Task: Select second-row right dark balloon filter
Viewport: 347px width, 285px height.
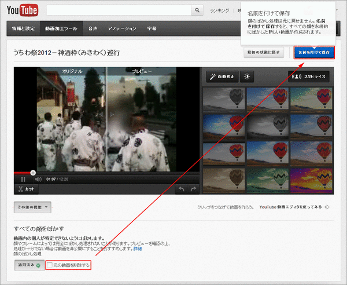Action: 311,127
